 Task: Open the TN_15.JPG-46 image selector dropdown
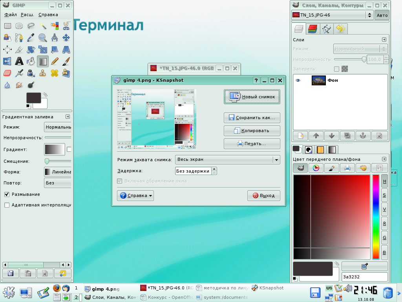click(332, 15)
